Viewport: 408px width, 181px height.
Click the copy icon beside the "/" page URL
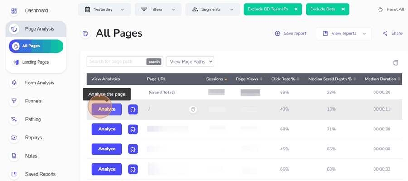[x=193, y=110]
